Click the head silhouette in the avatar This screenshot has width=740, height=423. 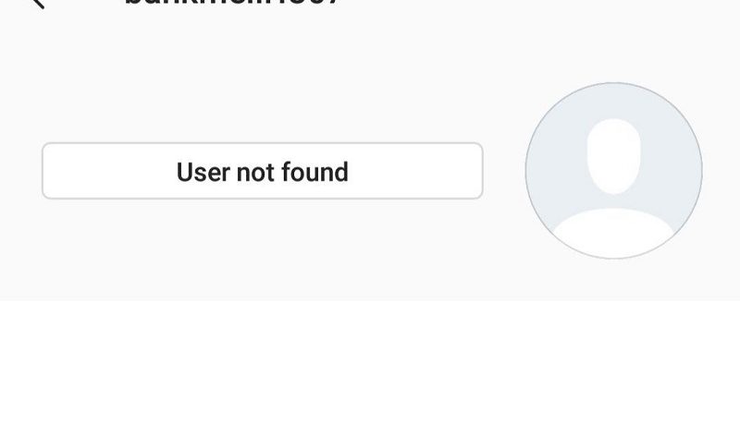(x=613, y=156)
